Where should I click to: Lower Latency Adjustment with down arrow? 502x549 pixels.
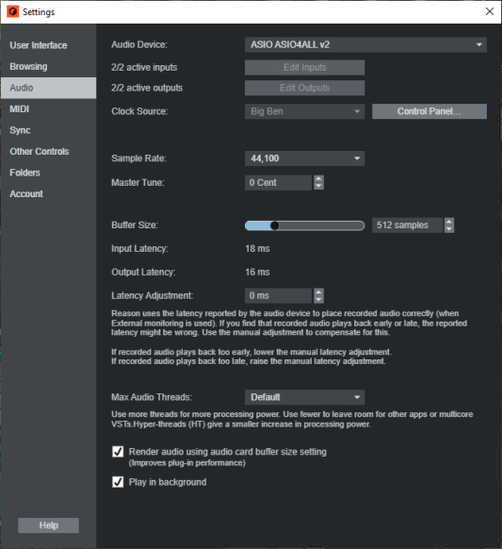click(318, 300)
